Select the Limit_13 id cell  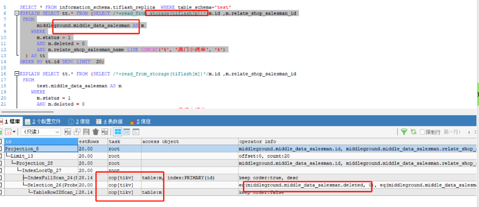pyautogui.click(x=41, y=156)
